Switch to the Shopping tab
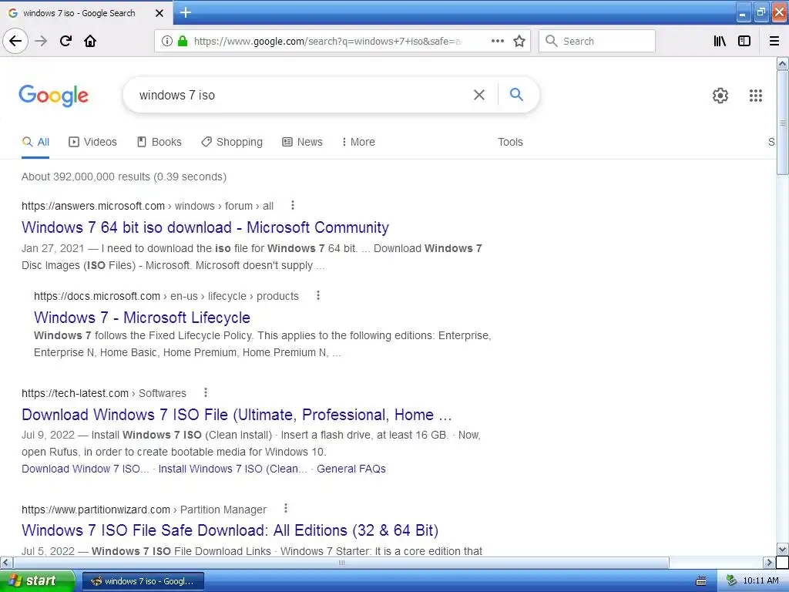Screen dimensions: 789x592 click(231, 142)
